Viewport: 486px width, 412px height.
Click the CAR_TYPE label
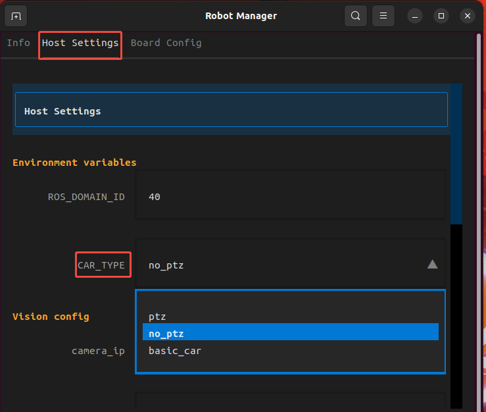(101, 265)
